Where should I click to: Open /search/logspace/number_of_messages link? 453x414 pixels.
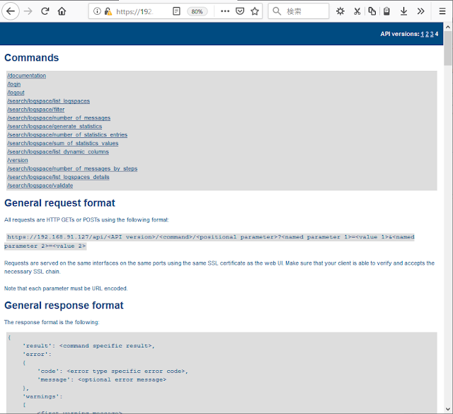click(x=59, y=118)
